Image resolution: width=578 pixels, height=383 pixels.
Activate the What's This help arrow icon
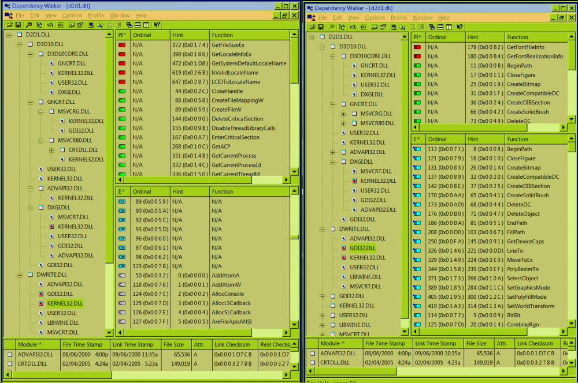tap(156, 25)
